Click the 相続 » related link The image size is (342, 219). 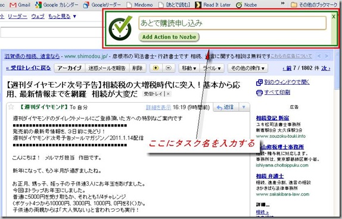click(x=262, y=212)
